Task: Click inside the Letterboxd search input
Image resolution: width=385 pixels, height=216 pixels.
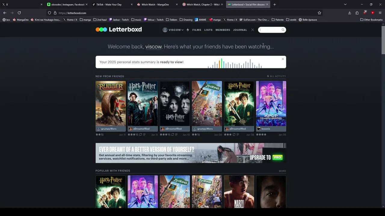Action: coord(270,30)
